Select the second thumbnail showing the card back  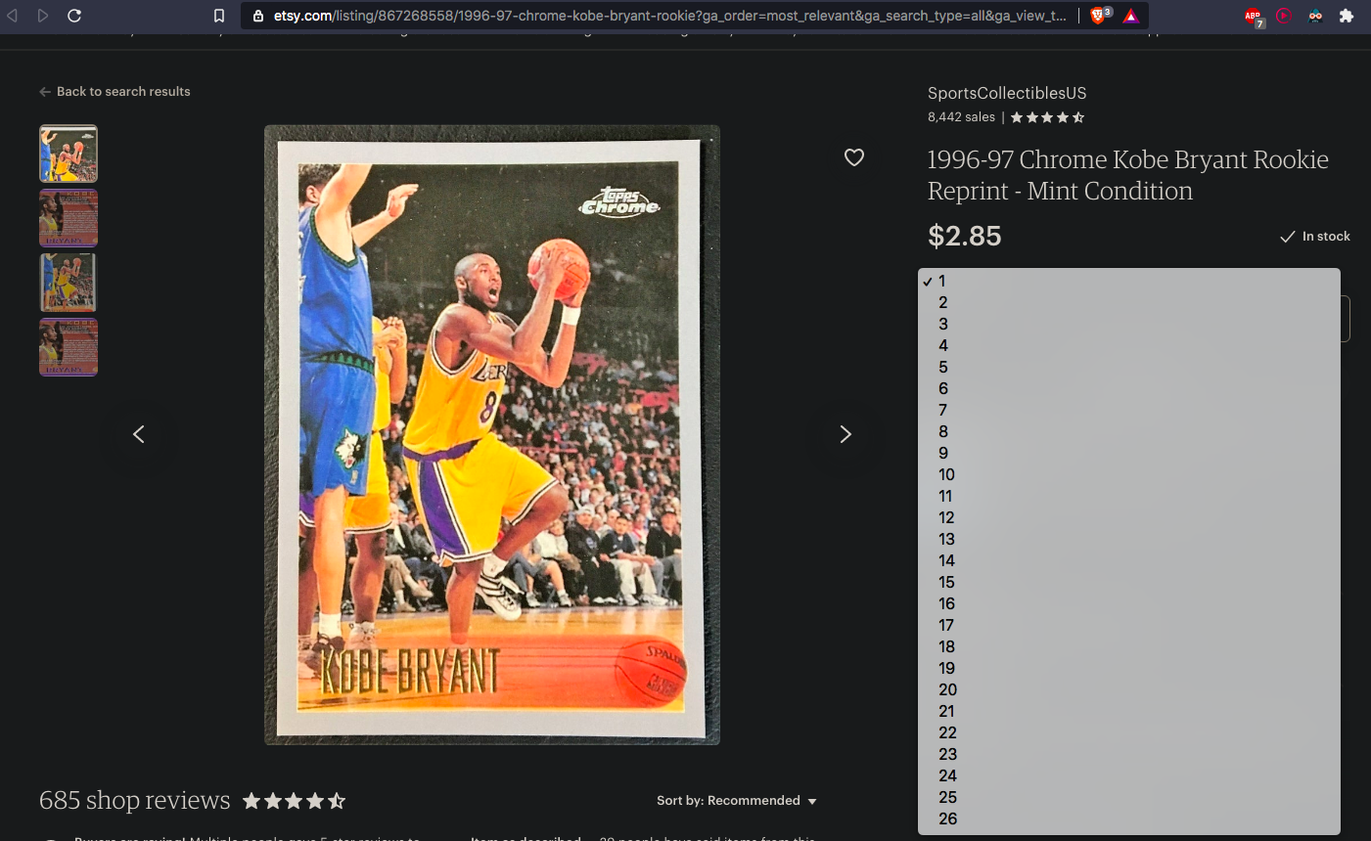tap(69, 218)
